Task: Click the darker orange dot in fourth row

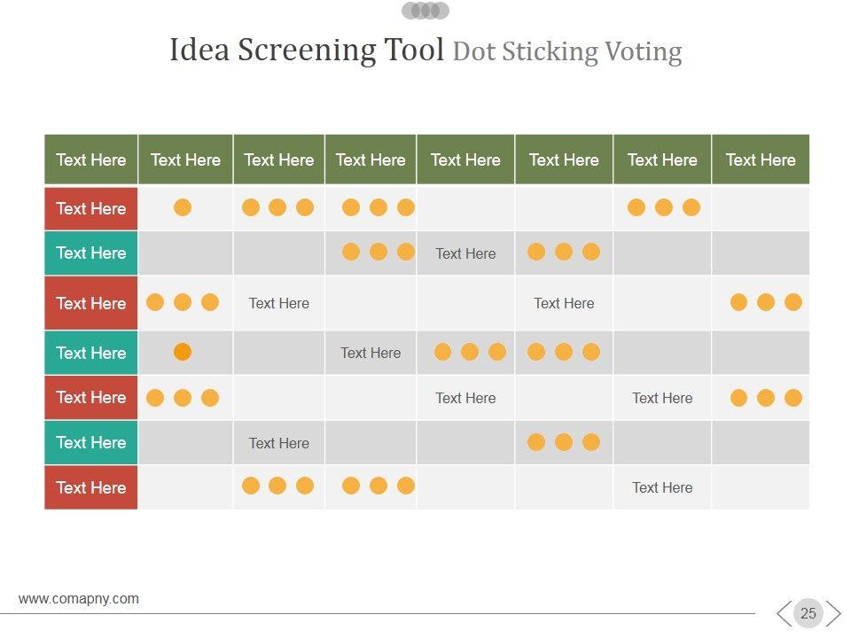Action: (183, 352)
